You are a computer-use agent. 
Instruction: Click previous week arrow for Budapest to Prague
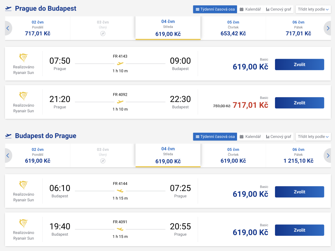(x=8, y=155)
